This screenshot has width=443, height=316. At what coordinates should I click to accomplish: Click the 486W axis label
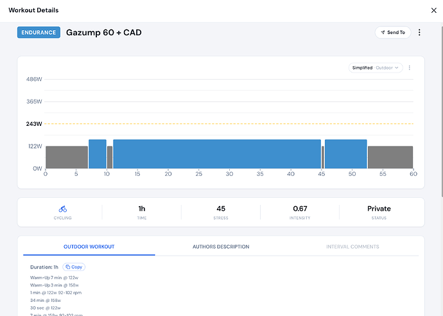pyautogui.click(x=34, y=79)
